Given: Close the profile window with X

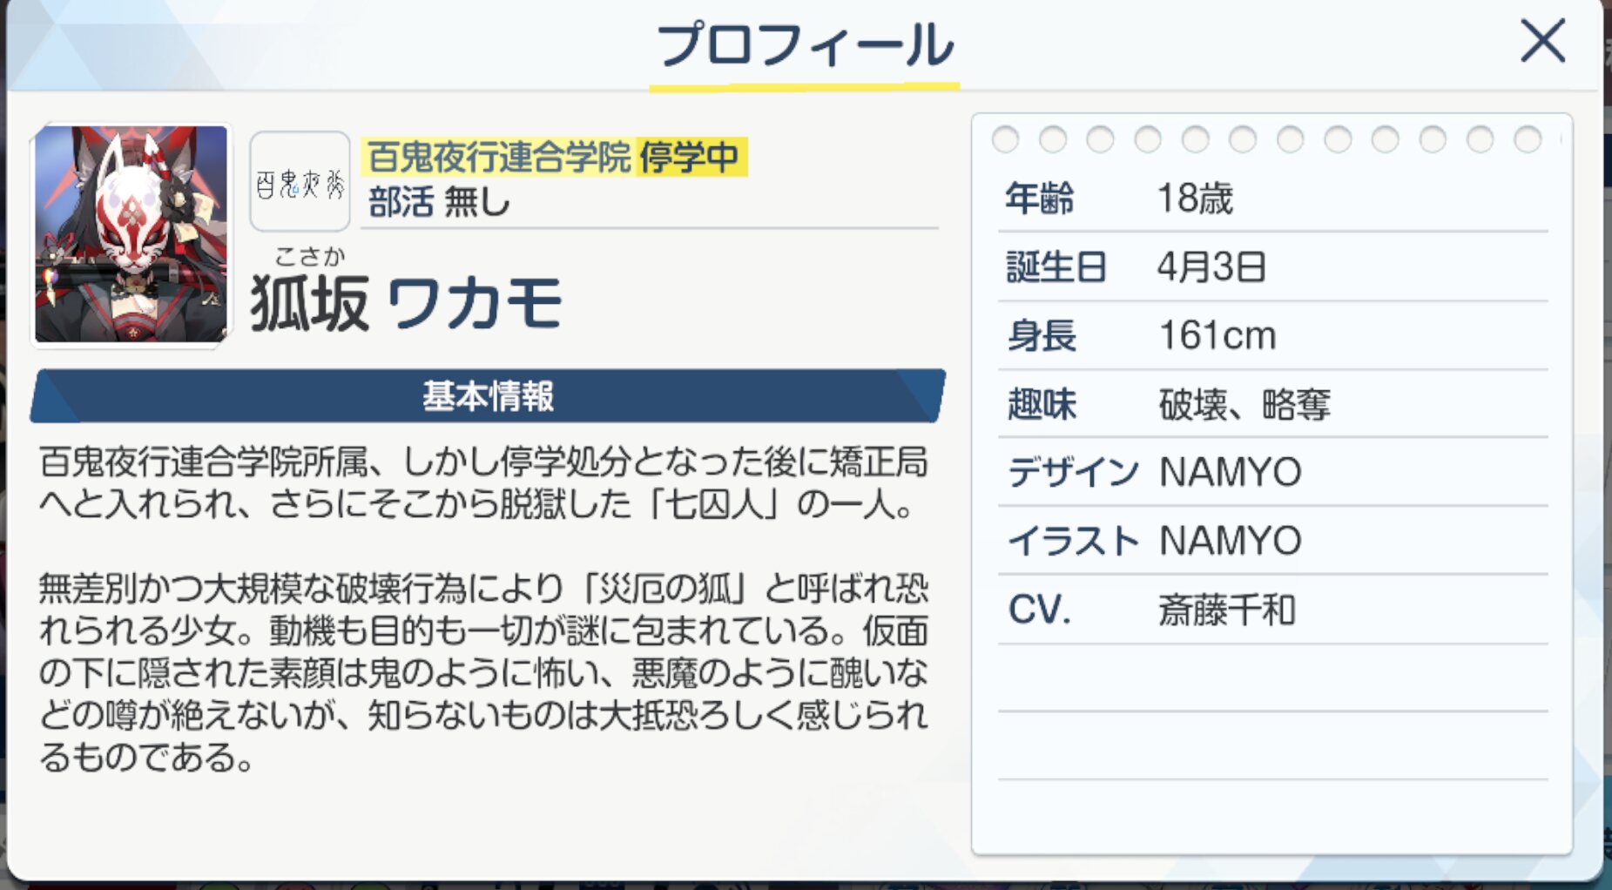Looking at the screenshot, I should pyautogui.click(x=1542, y=41).
